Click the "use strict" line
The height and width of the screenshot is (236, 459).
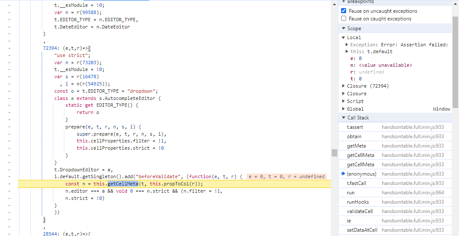[x=72, y=55]
